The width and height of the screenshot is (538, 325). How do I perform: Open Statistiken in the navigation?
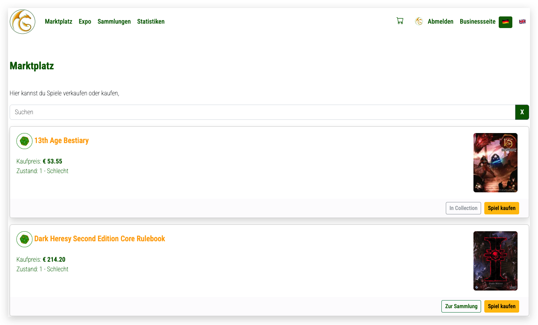tap(151, 22)
